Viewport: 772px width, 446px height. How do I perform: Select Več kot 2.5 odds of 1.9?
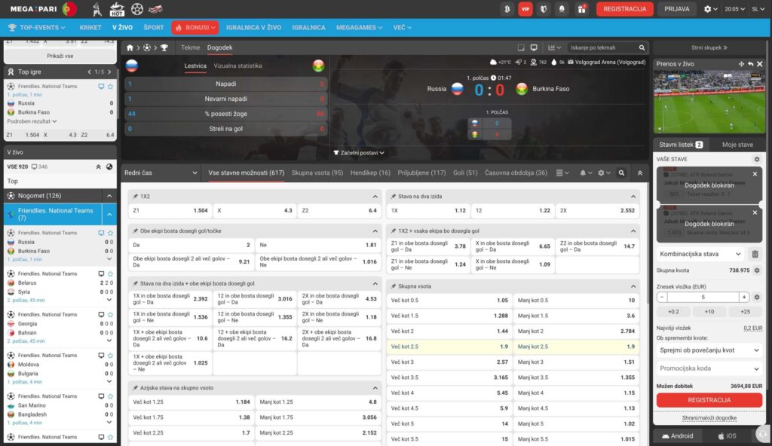(449, 347)
